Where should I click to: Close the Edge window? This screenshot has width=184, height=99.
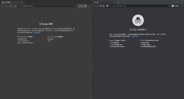[90, 2]
